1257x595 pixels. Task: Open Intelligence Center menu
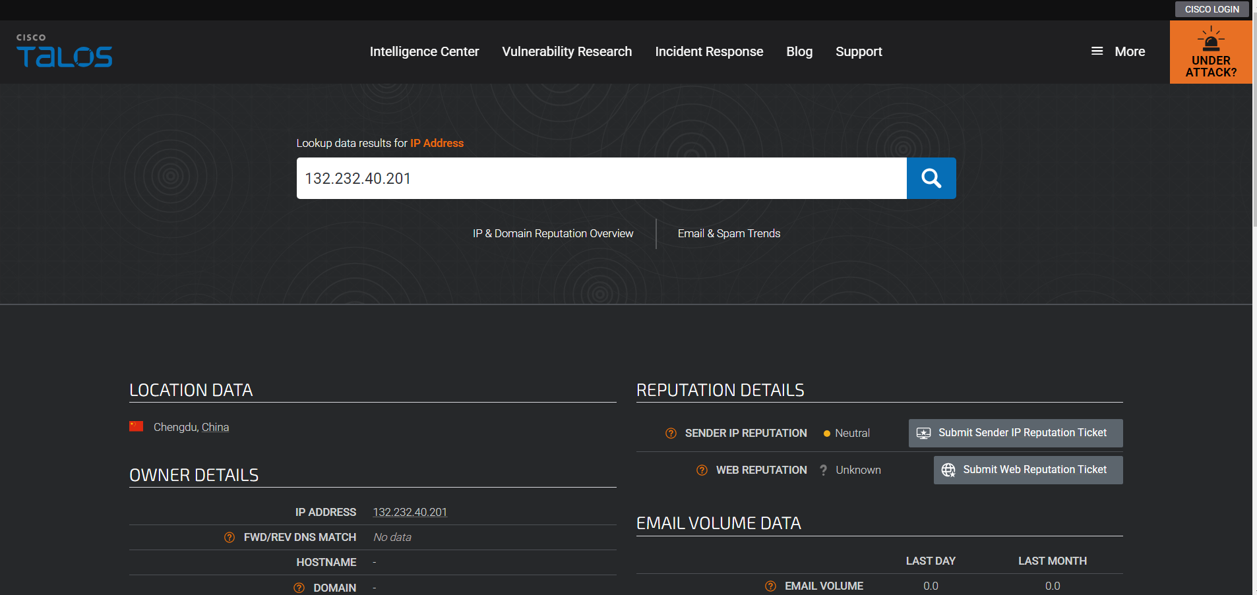pyautogui.click(x=424, y=51)
